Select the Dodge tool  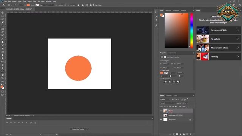click(3, 58)
